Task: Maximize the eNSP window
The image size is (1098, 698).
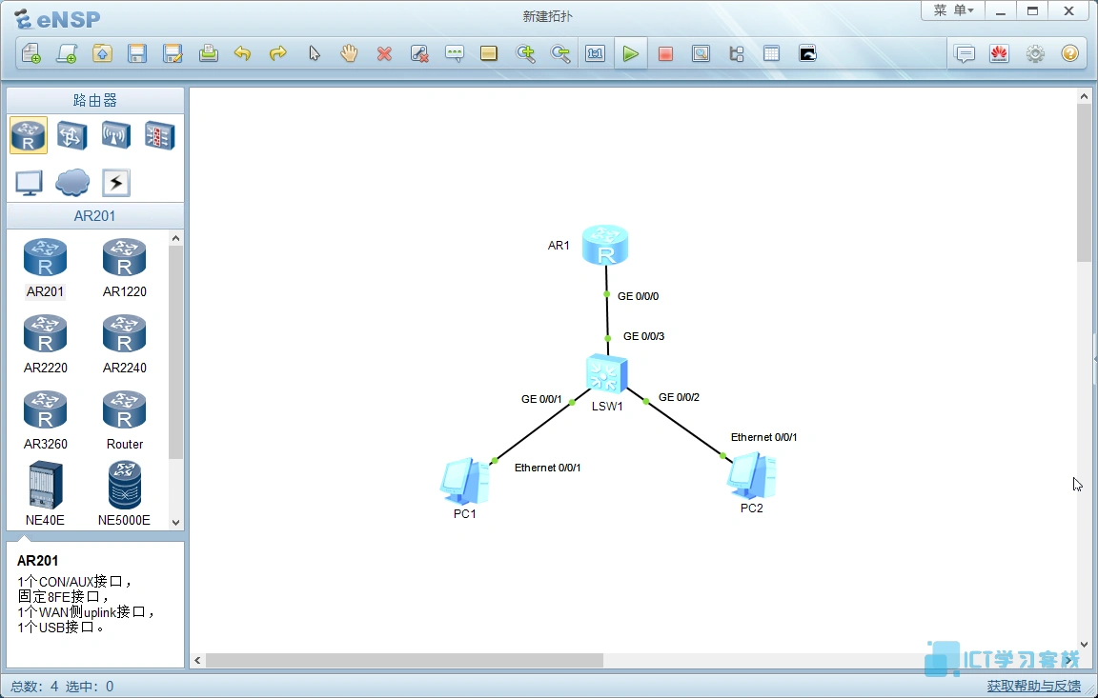Action: (x=1032, y=10)
